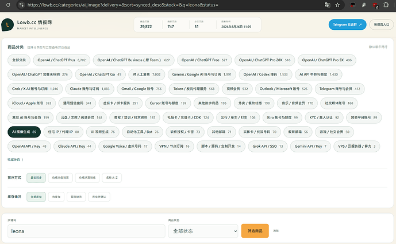
Task: Click the Lowb.cc logo icon
Action: pos(7,25)
